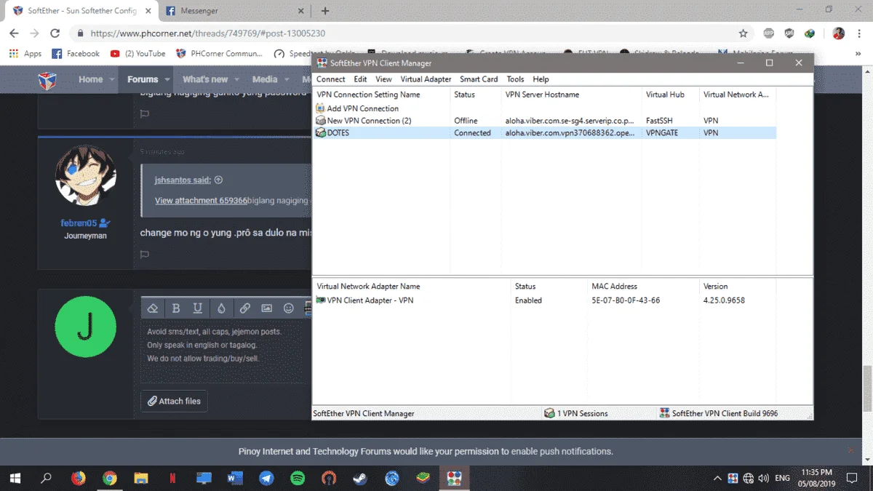Open the Media nav dropdown arrow
The height and width of the screenshot is (491, 873).
(x=287, y=79)
